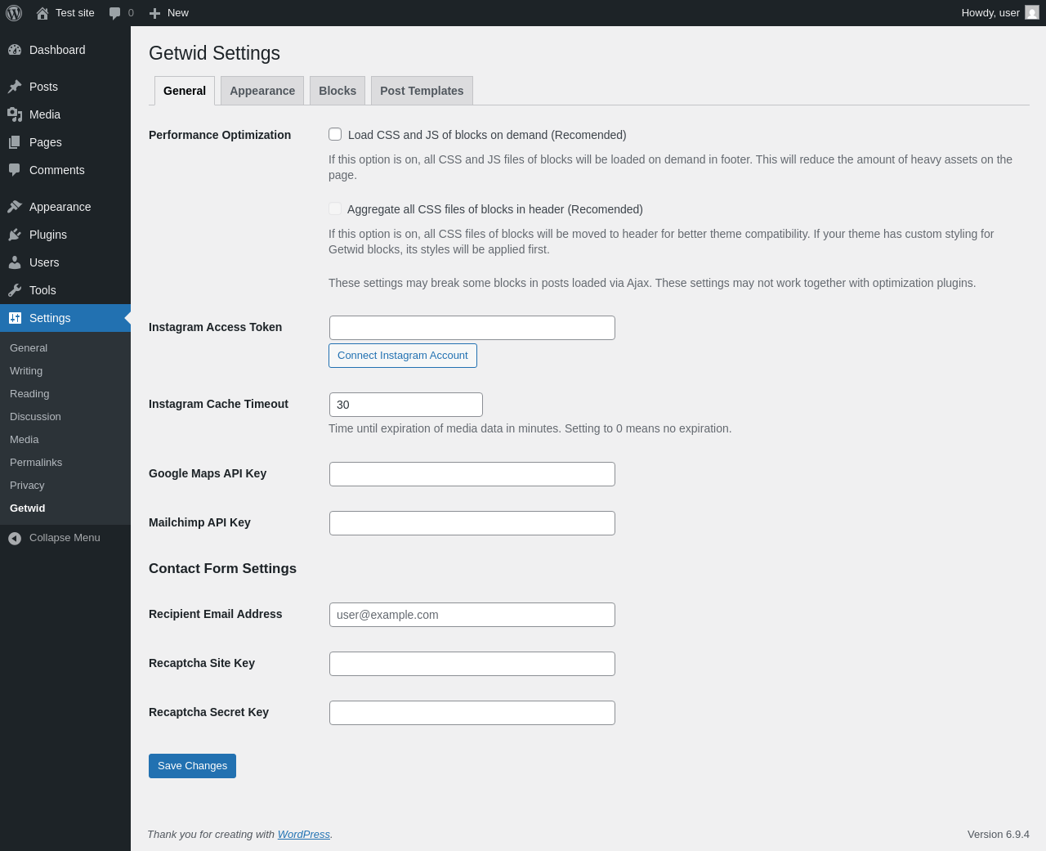Screen dimensions: 1046x851
Task: Follow the WordPress footer link
Action: (303, 835)
